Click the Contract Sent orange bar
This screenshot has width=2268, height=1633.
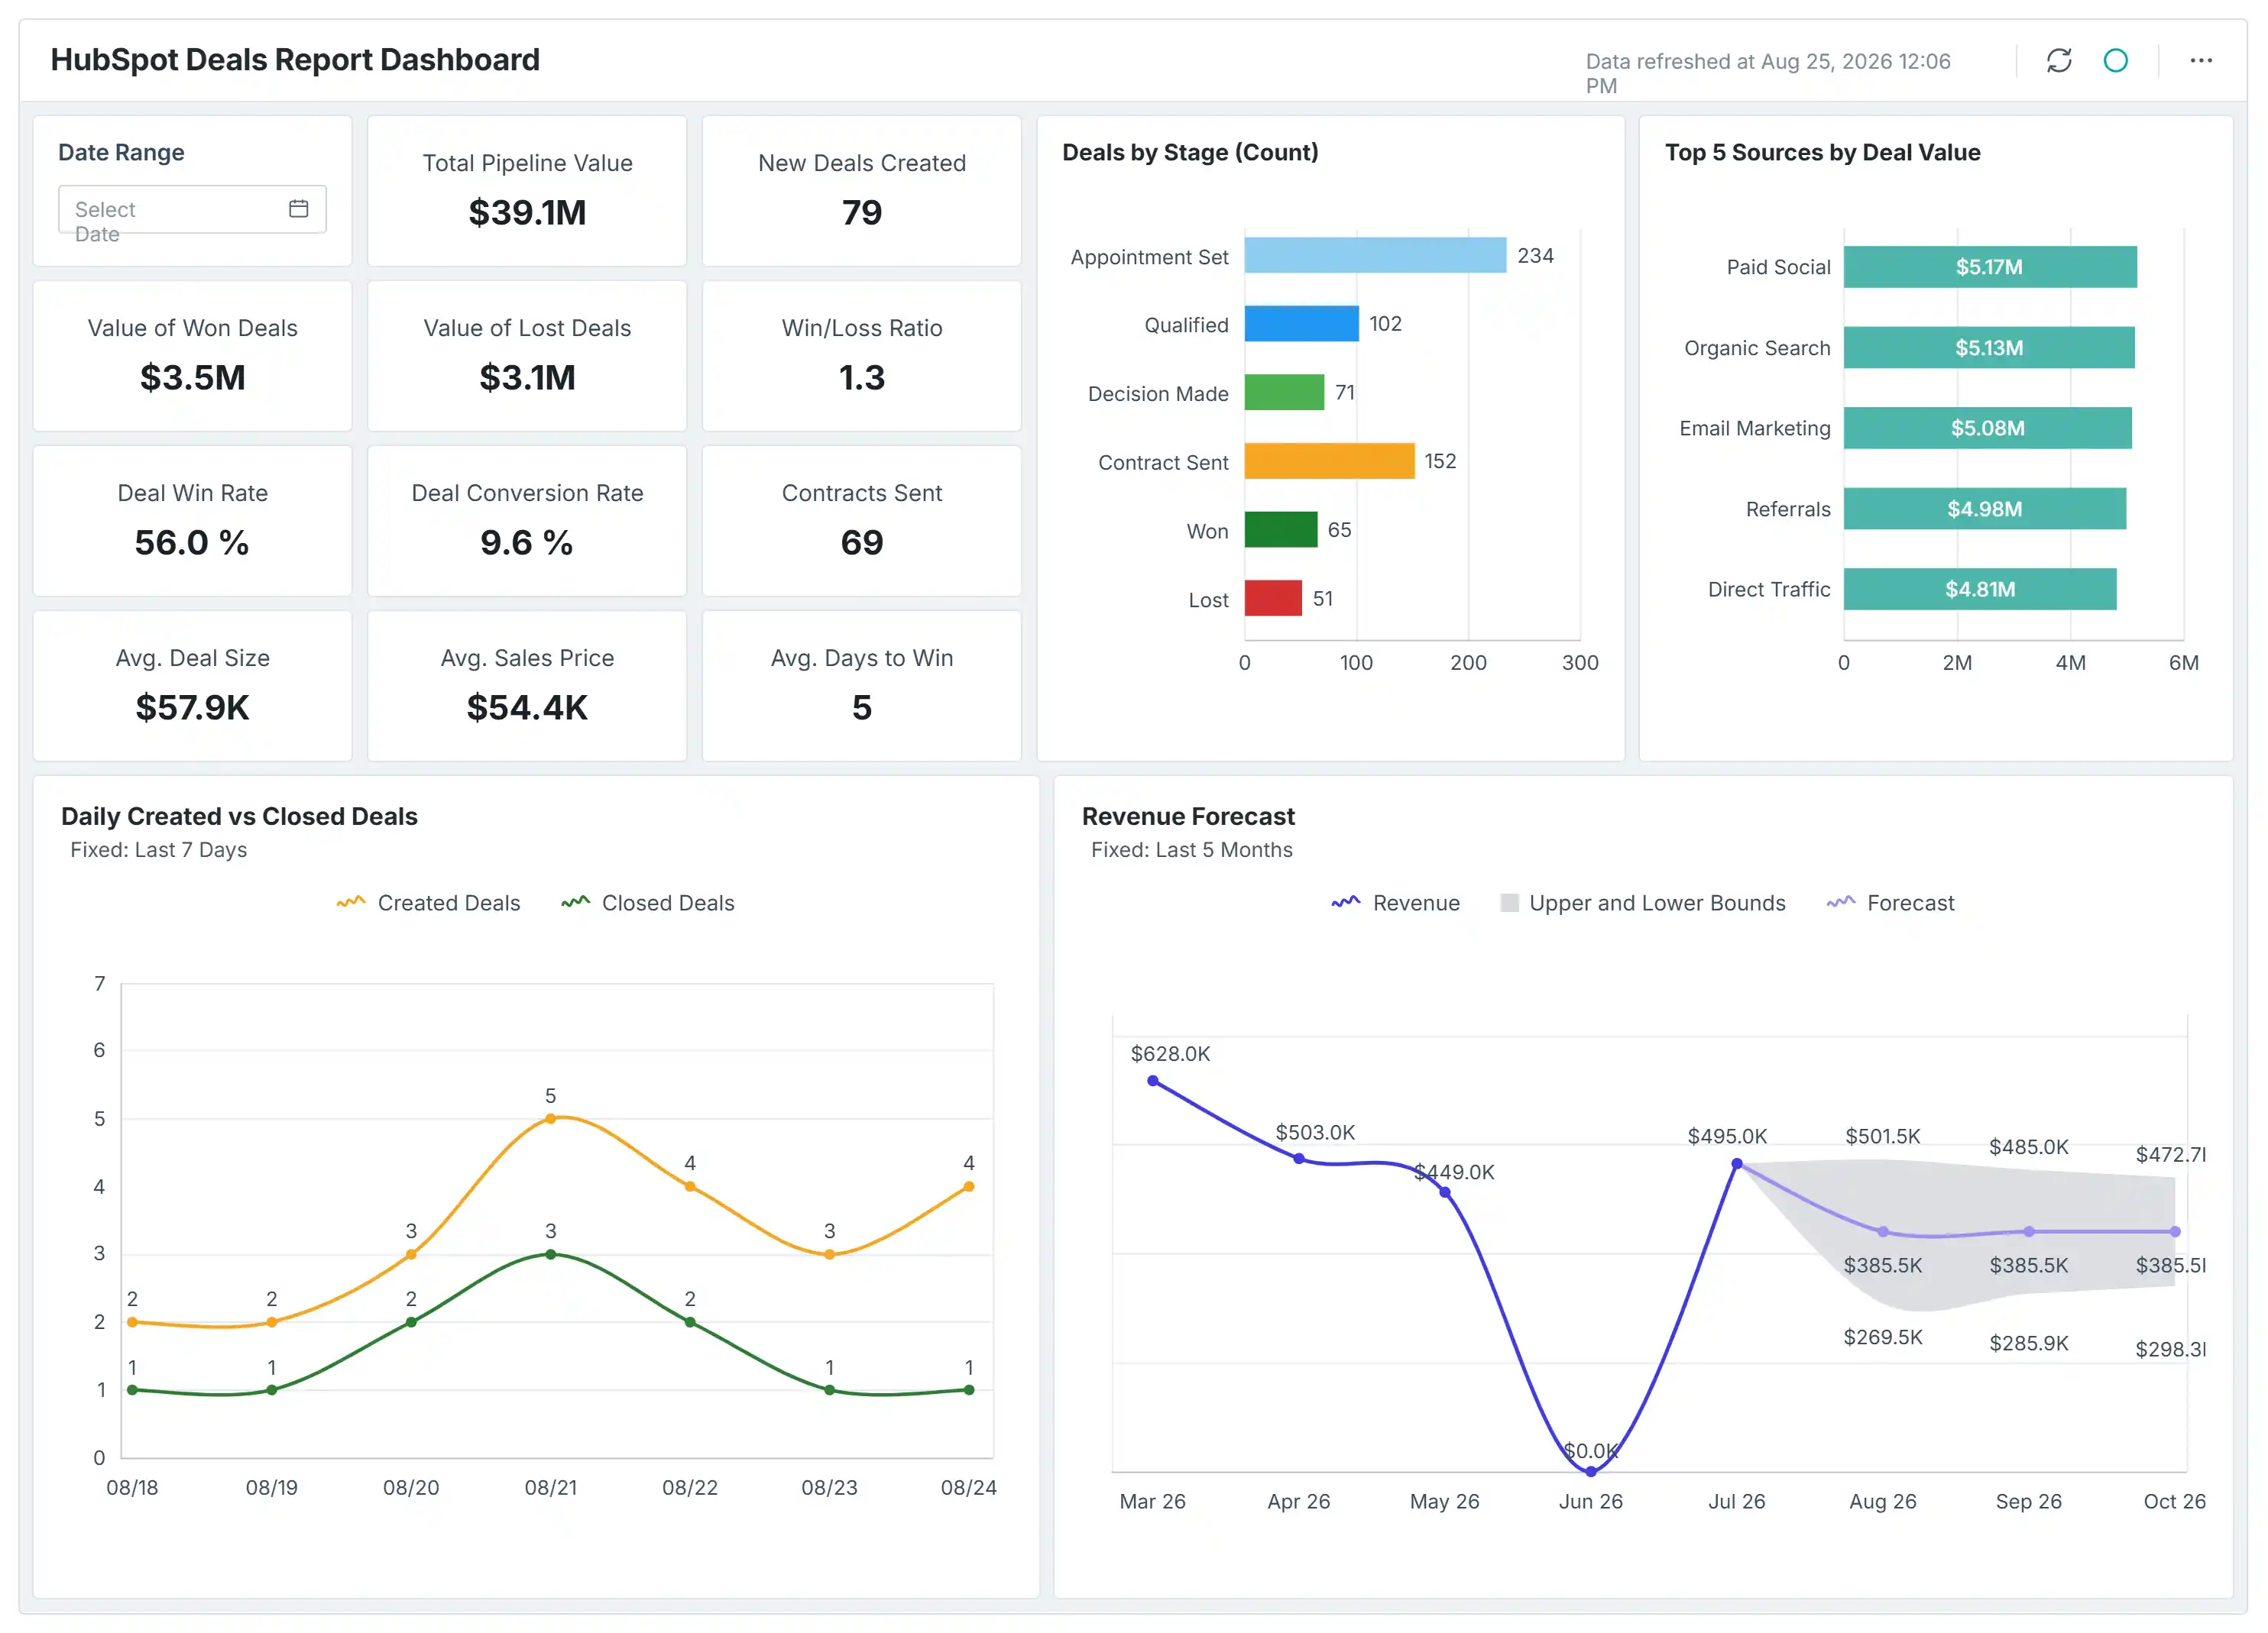click(x=1329, y=462)
